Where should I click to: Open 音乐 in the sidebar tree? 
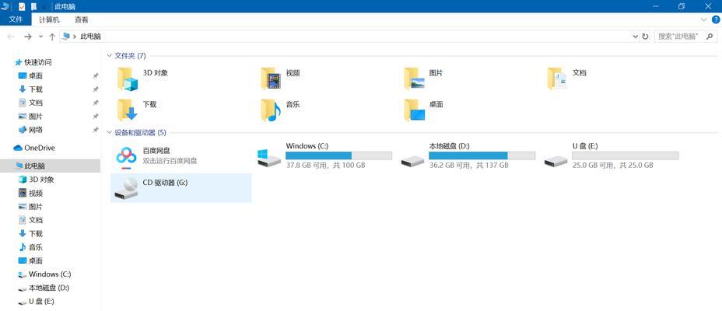[x=36, y=247]
